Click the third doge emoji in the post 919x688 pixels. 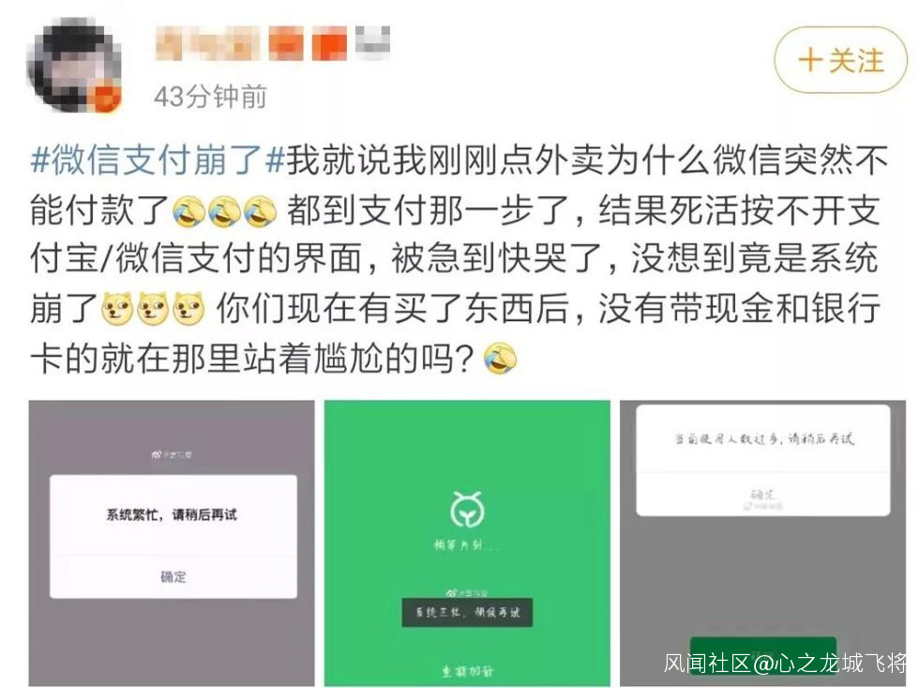coord(188,309)
